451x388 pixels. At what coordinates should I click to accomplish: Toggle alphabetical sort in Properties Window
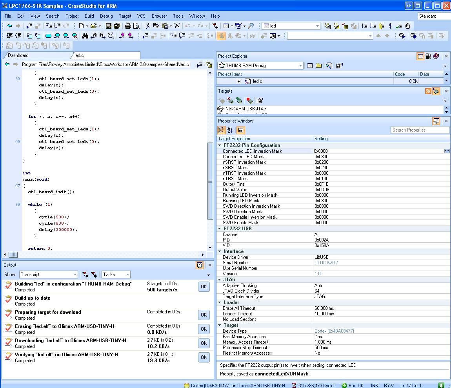(x=230, y=130)
